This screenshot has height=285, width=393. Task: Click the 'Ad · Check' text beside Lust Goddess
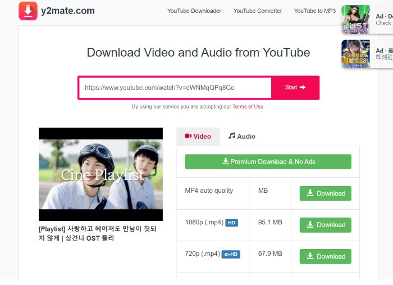pos(384,20)
